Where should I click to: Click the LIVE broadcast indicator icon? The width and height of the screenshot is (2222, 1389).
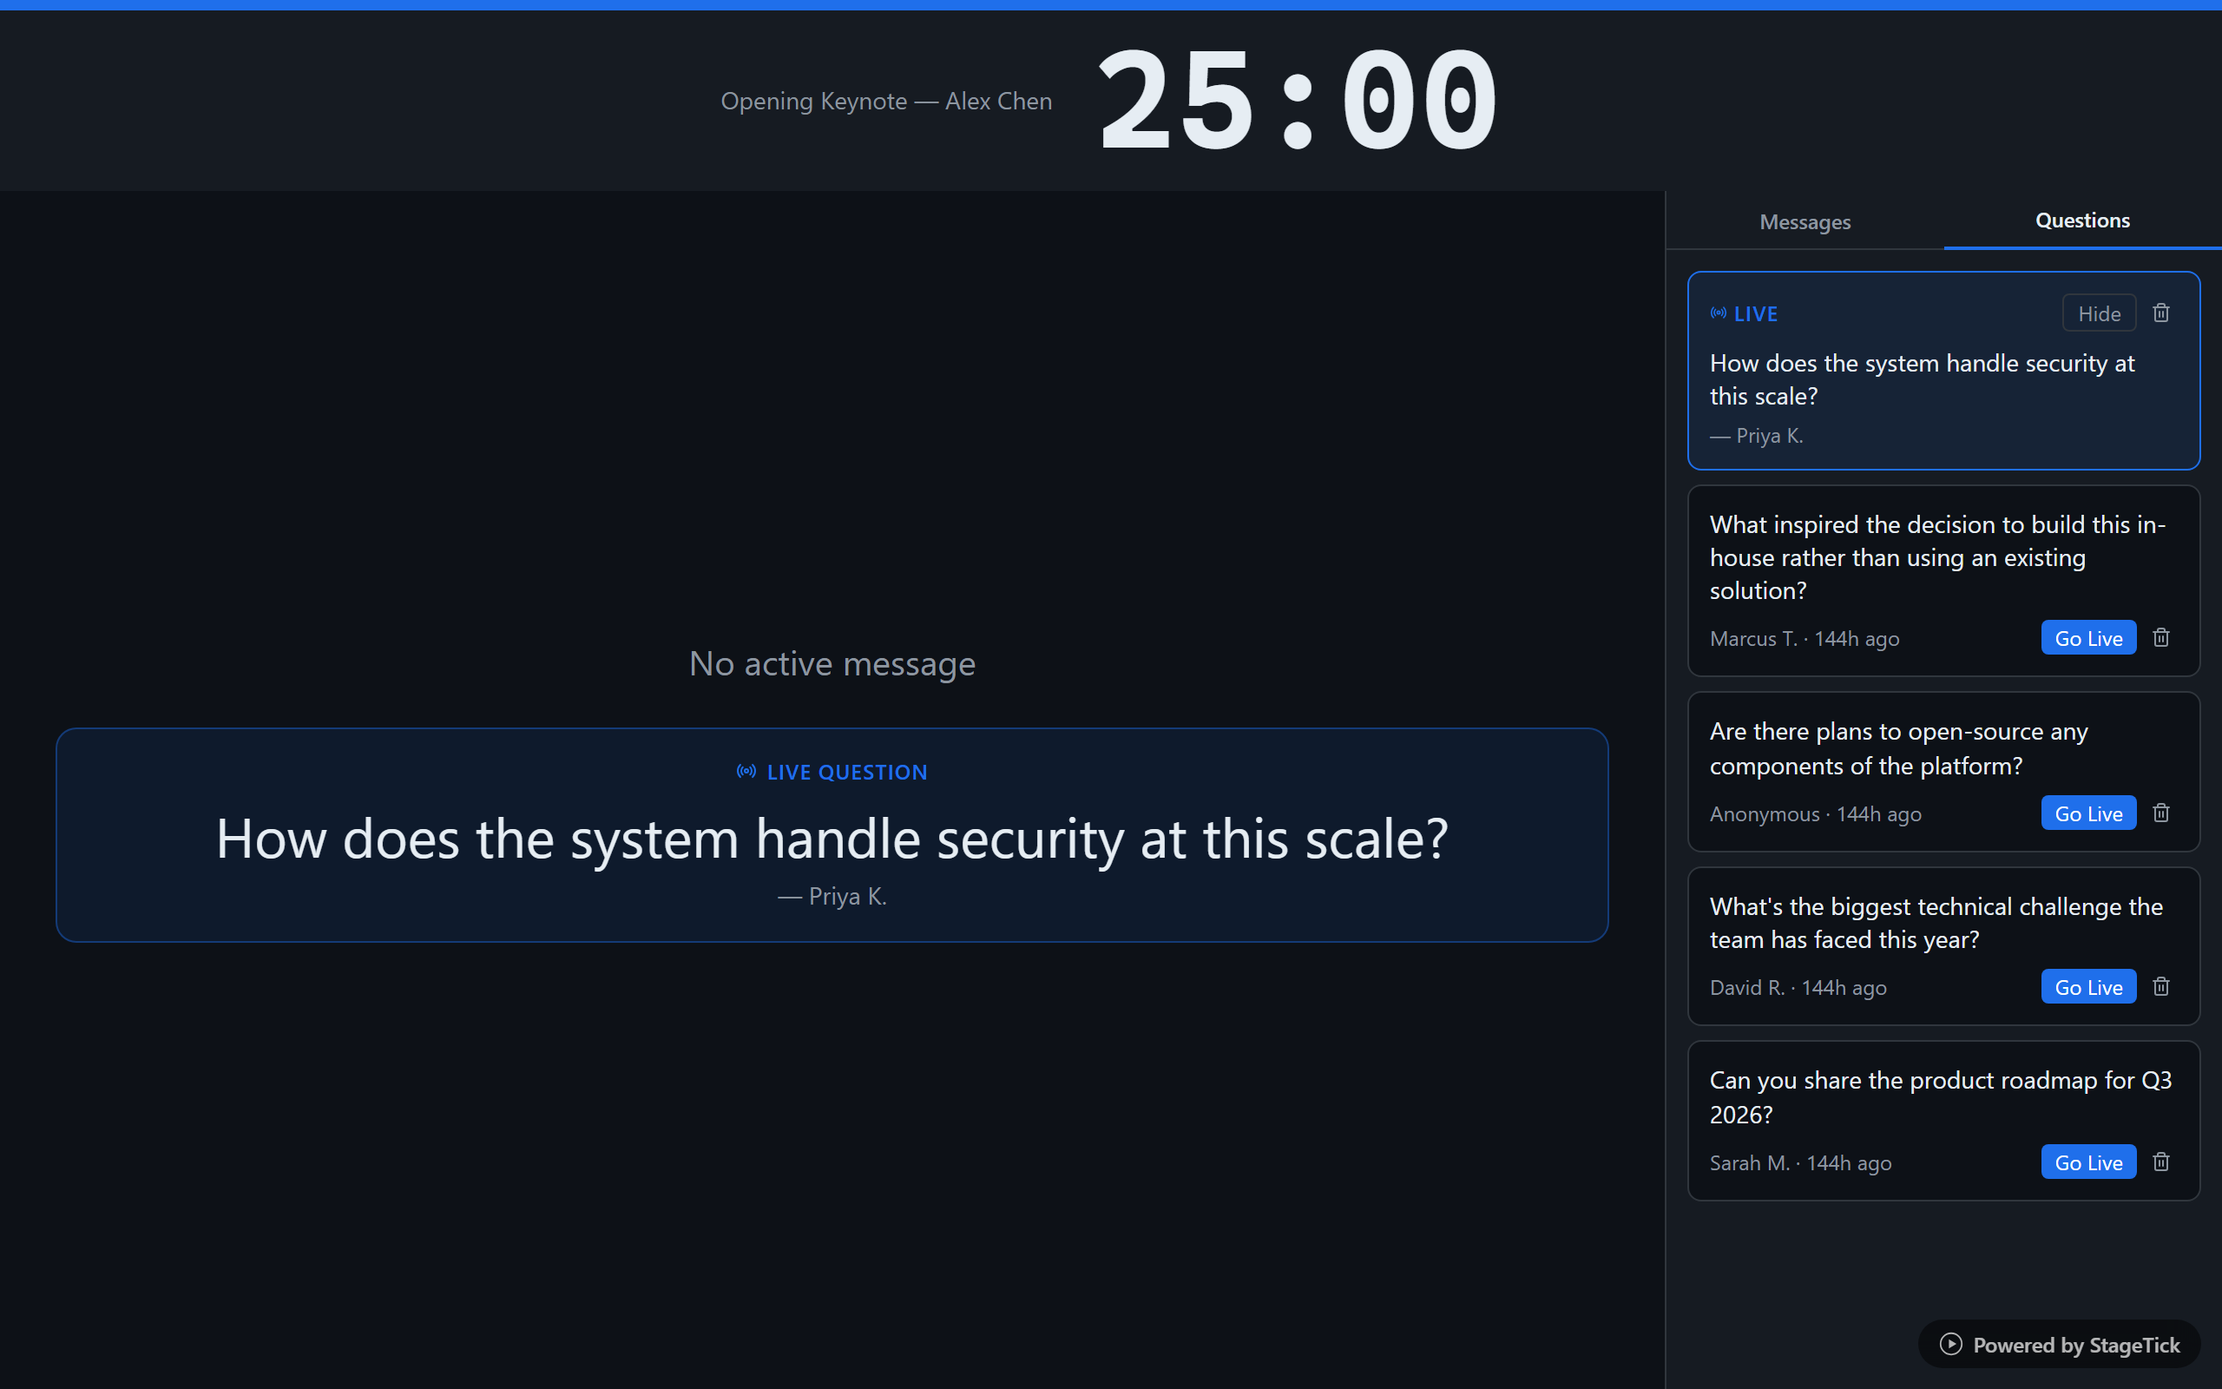point(1718,313)
